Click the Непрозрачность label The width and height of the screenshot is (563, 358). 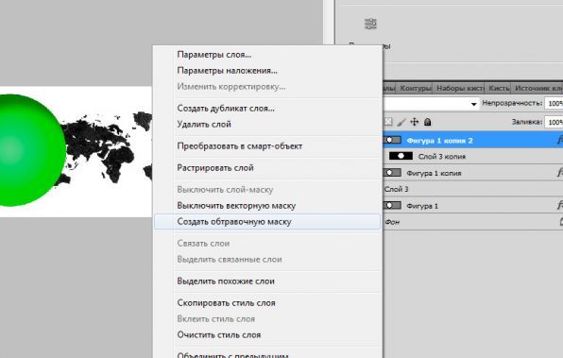512,103
